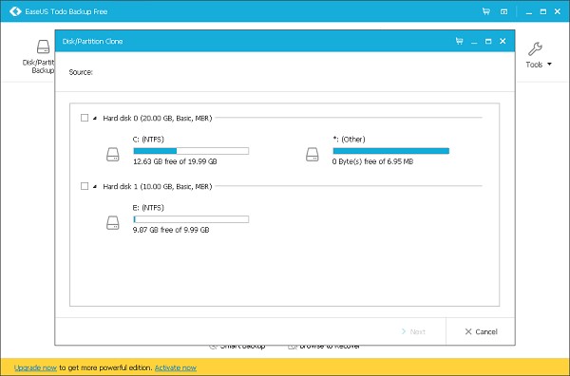Click the EaseUS logo in the title bar
This screenshot has width=570, height=376.
coord(15,11)
